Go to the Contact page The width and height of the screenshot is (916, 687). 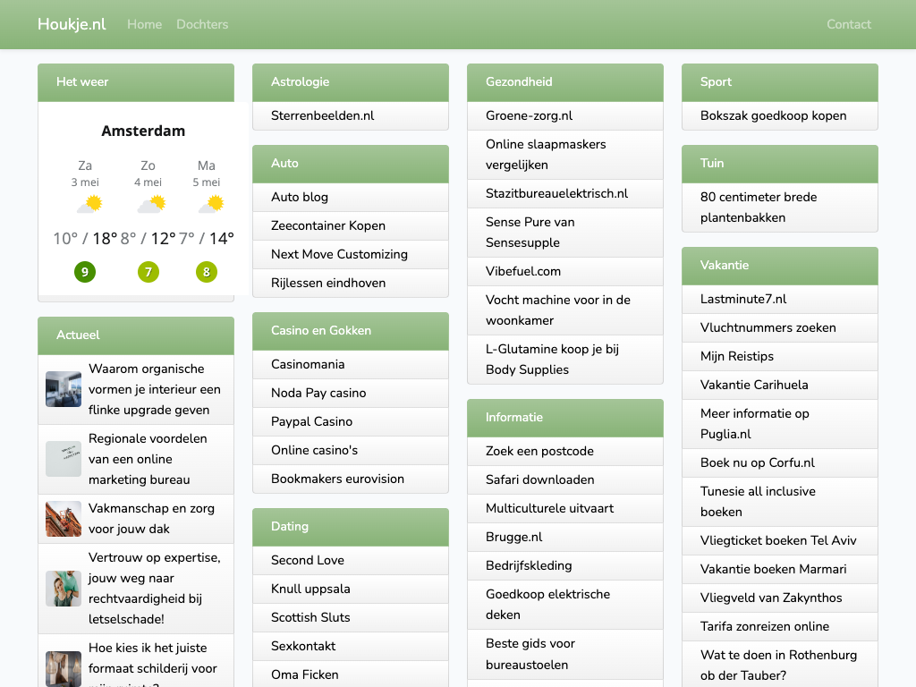click(x=849, y=24)
